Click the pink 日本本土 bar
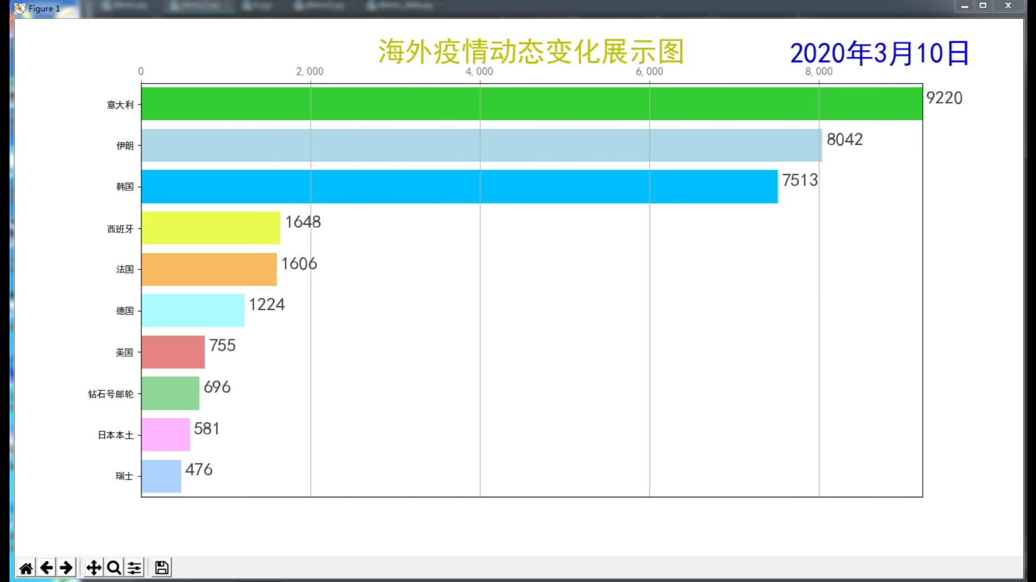 tap(166, 434)
